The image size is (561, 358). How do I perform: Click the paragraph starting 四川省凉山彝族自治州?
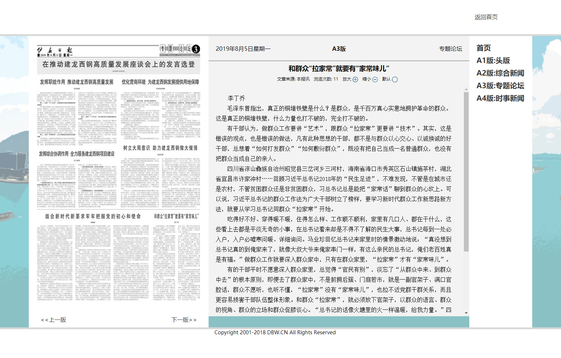[x=333, y=189]
